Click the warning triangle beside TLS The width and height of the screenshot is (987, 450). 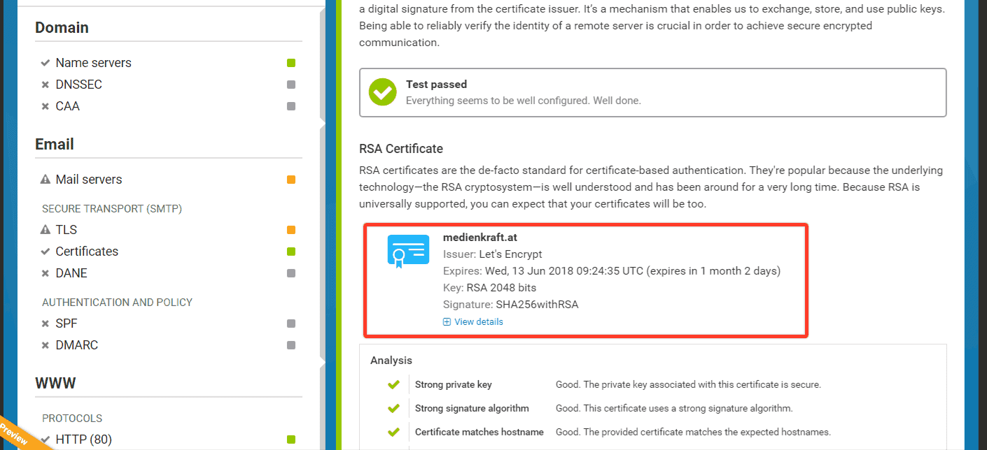[x=45, y=230]
